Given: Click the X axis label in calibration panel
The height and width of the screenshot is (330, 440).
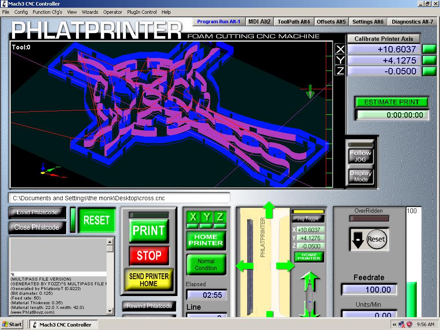Looking at the screenshot, I should click(x=340, y=49).
